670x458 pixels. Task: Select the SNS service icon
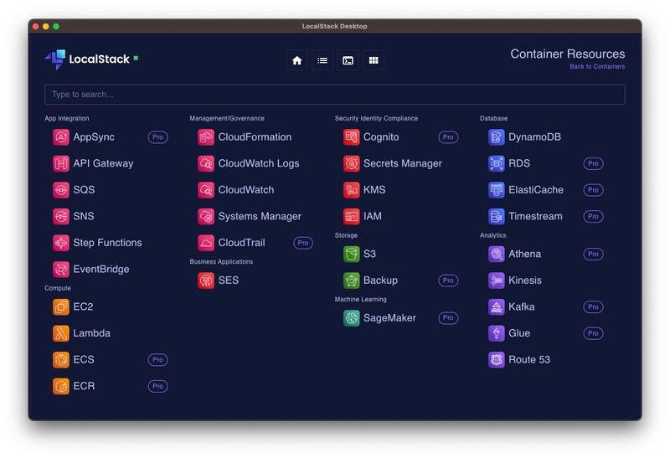tap(60, 217)
